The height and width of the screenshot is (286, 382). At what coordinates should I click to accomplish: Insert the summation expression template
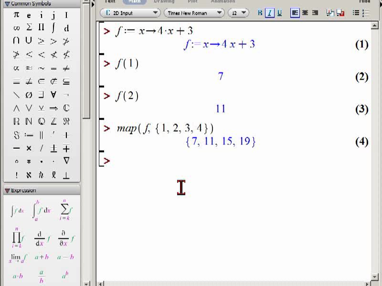point(65,210)
